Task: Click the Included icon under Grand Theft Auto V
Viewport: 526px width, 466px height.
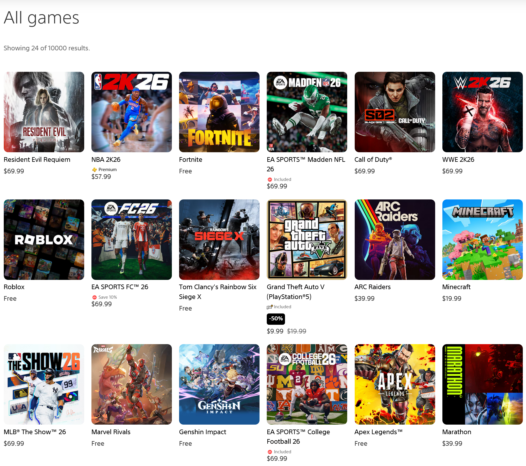Action: pyautogui.click(x=270, y=307)
